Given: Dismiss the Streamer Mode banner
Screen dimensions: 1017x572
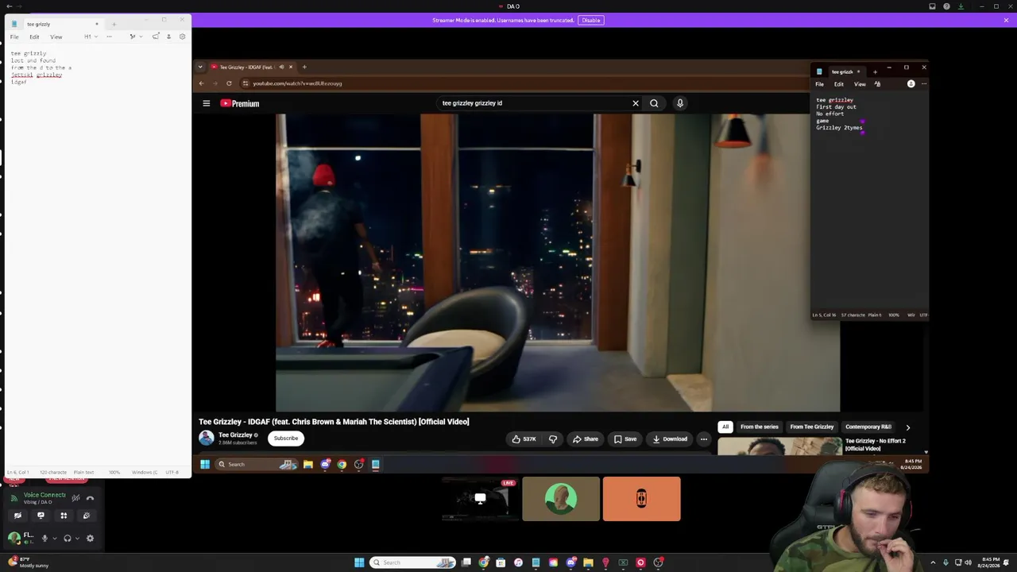Looking at the screenshot, I should (1006, 20).
